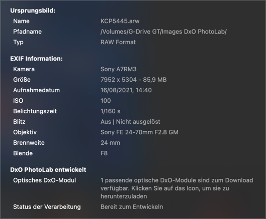Click the Kamera field label
The width and height of the screenshot is (266, 219).
[24, 69]
